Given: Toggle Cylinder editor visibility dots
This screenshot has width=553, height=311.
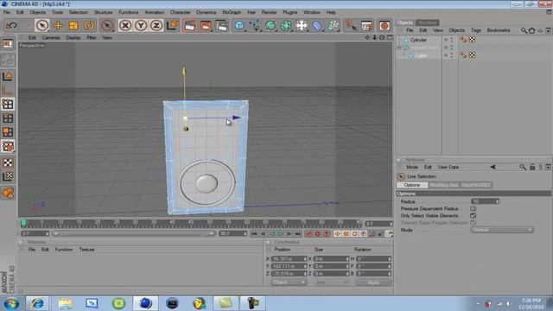Looking at the screenshot, I should pos(451,40).
